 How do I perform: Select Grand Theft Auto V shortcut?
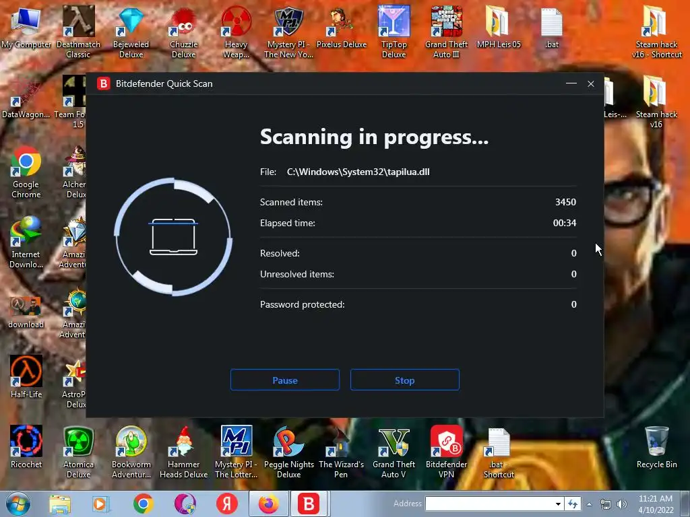394,452
